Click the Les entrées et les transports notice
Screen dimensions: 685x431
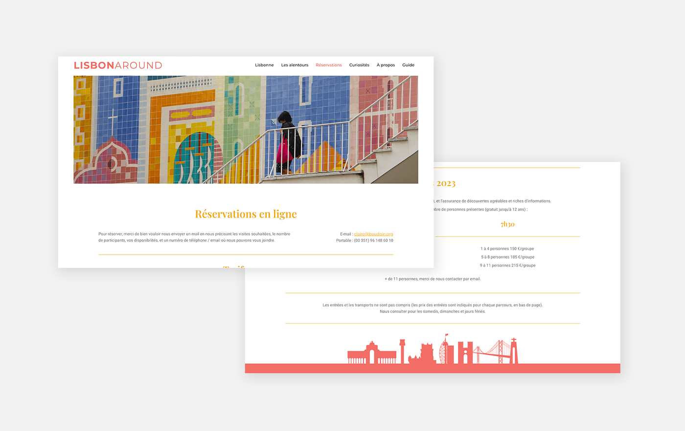point(433,305)
